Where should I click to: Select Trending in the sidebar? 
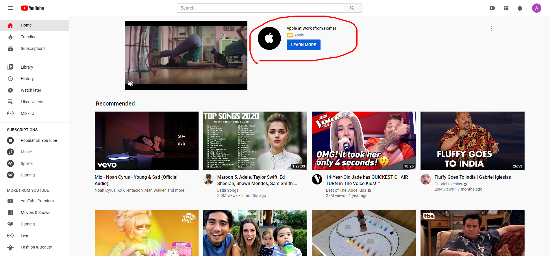29,37
